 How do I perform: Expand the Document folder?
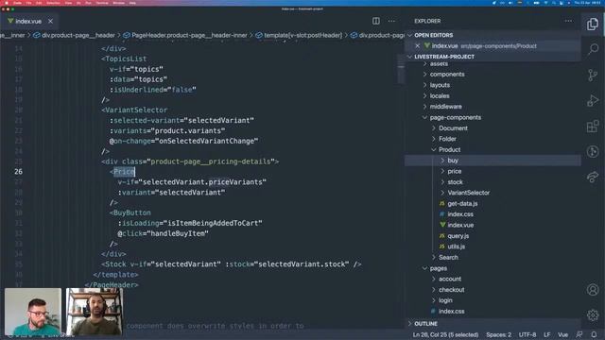click(453, 128)
